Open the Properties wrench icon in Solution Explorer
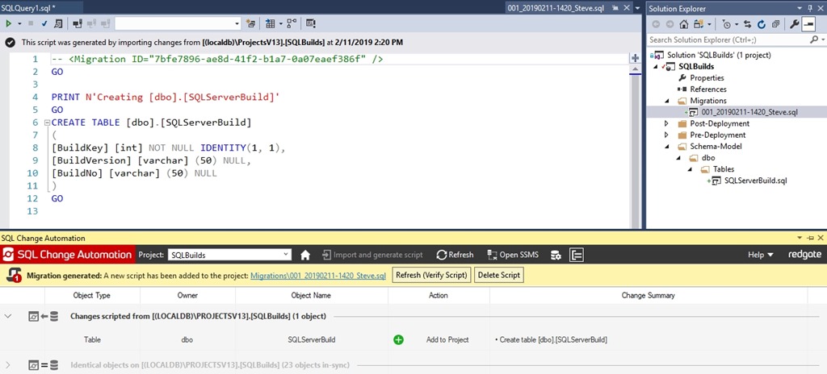827x374 pixels. pos(795,24)
